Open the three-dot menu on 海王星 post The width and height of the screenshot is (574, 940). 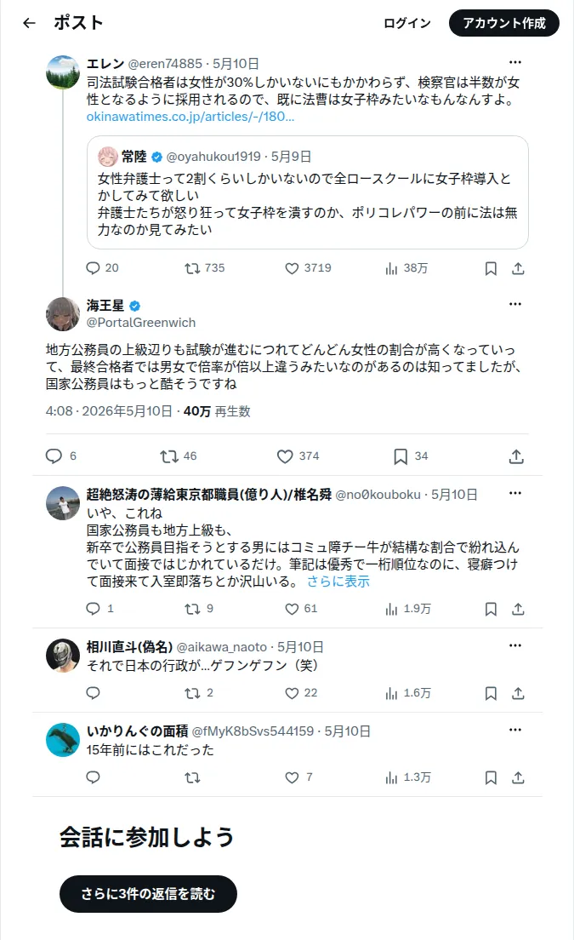514,304
